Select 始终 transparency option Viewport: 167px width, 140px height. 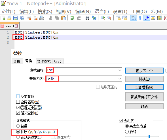tap(127, 132)
